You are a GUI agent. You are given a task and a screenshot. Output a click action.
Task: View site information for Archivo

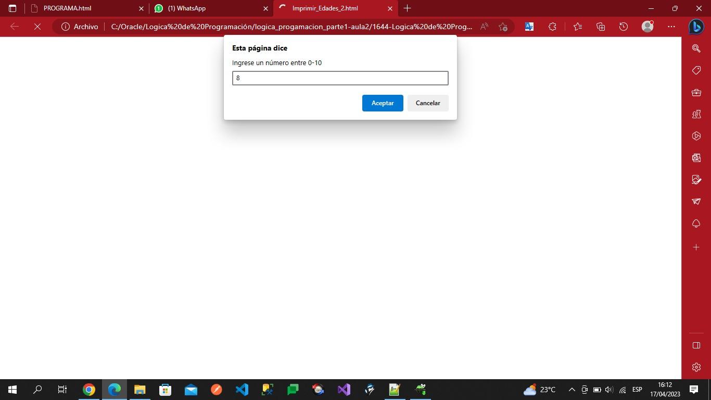pyautogui.click(x=80, y=27)
